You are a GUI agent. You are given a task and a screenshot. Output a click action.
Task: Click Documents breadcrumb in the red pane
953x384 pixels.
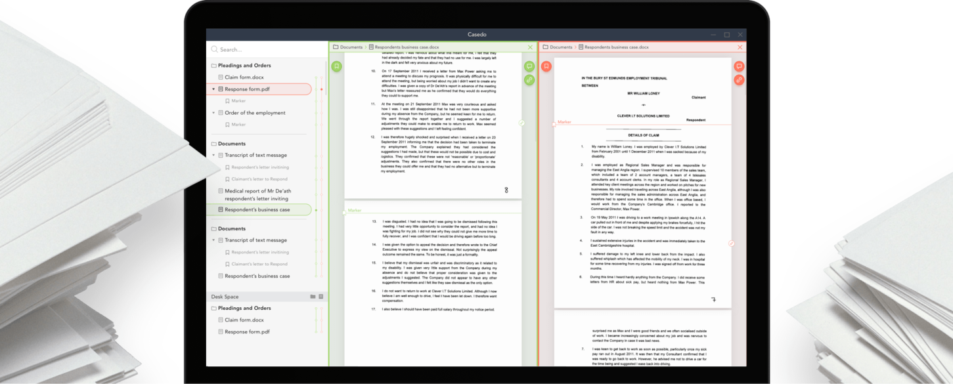[561, 47]
